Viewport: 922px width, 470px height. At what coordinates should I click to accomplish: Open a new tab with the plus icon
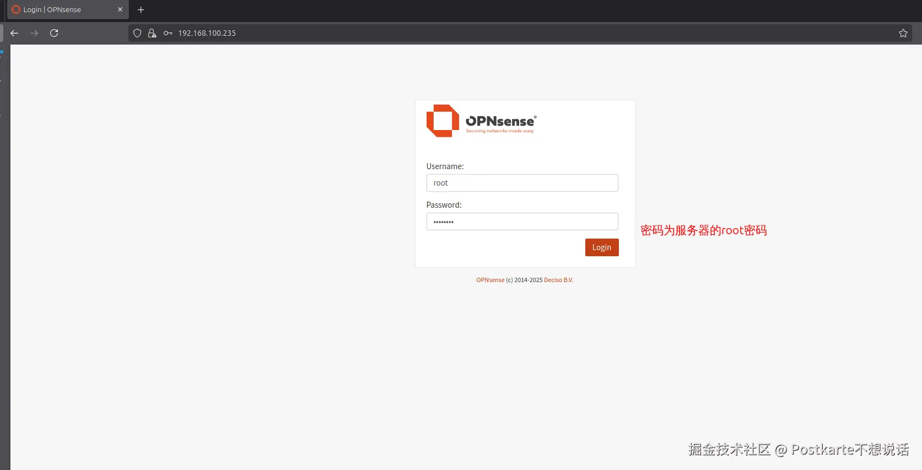pyautogui.click(x=141, y=10)
